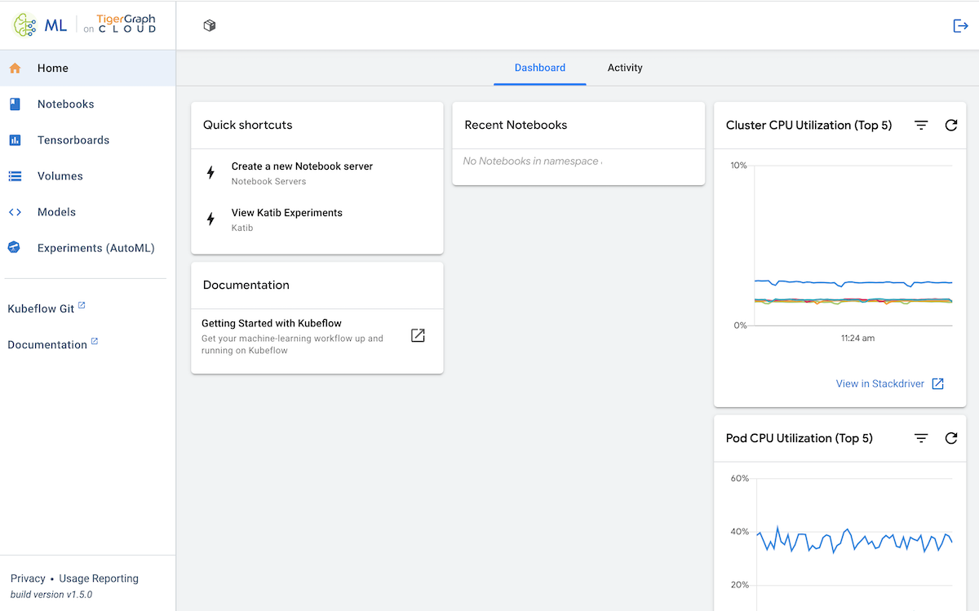Refresh the Cluster CPU Utilization chart

[x=950, y=125]
